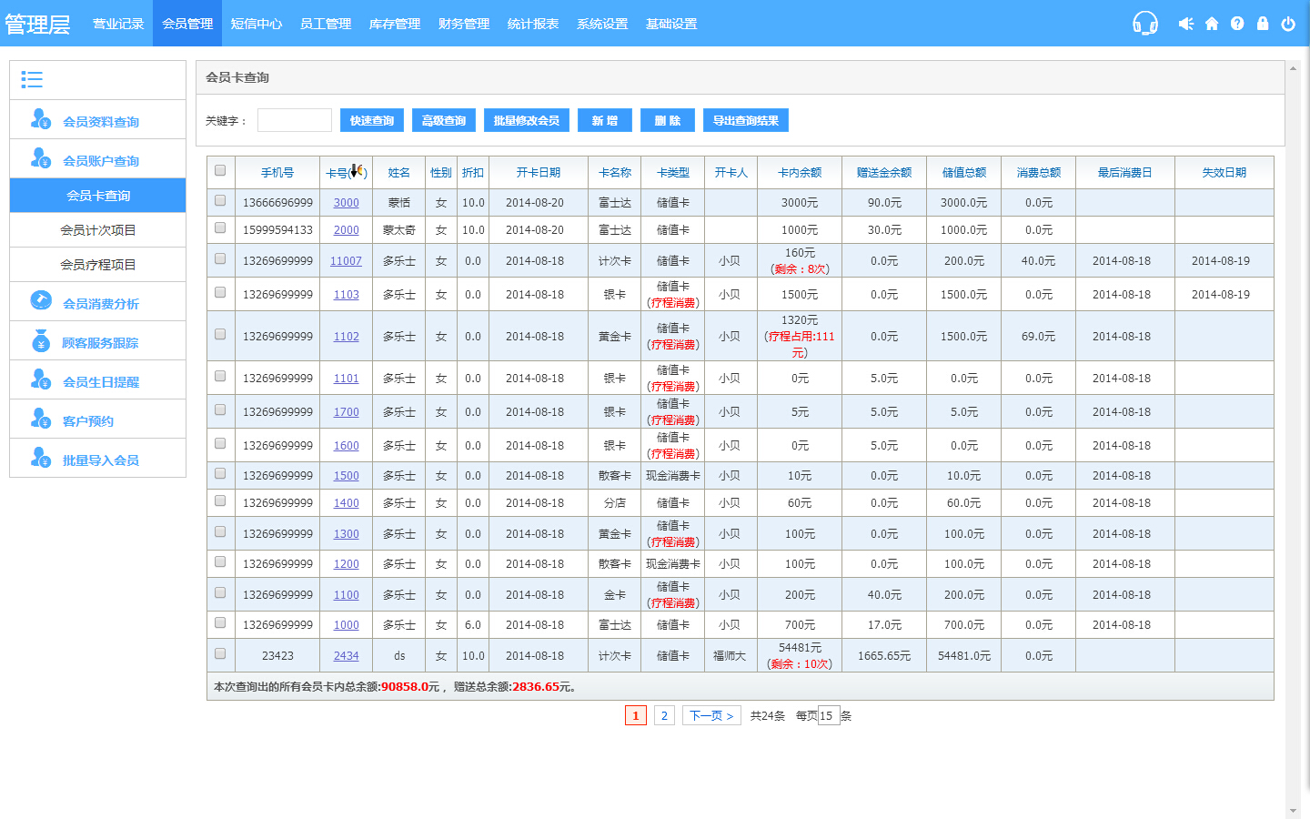
Task: Go to home via house icon
Action: click(1212, 24)
